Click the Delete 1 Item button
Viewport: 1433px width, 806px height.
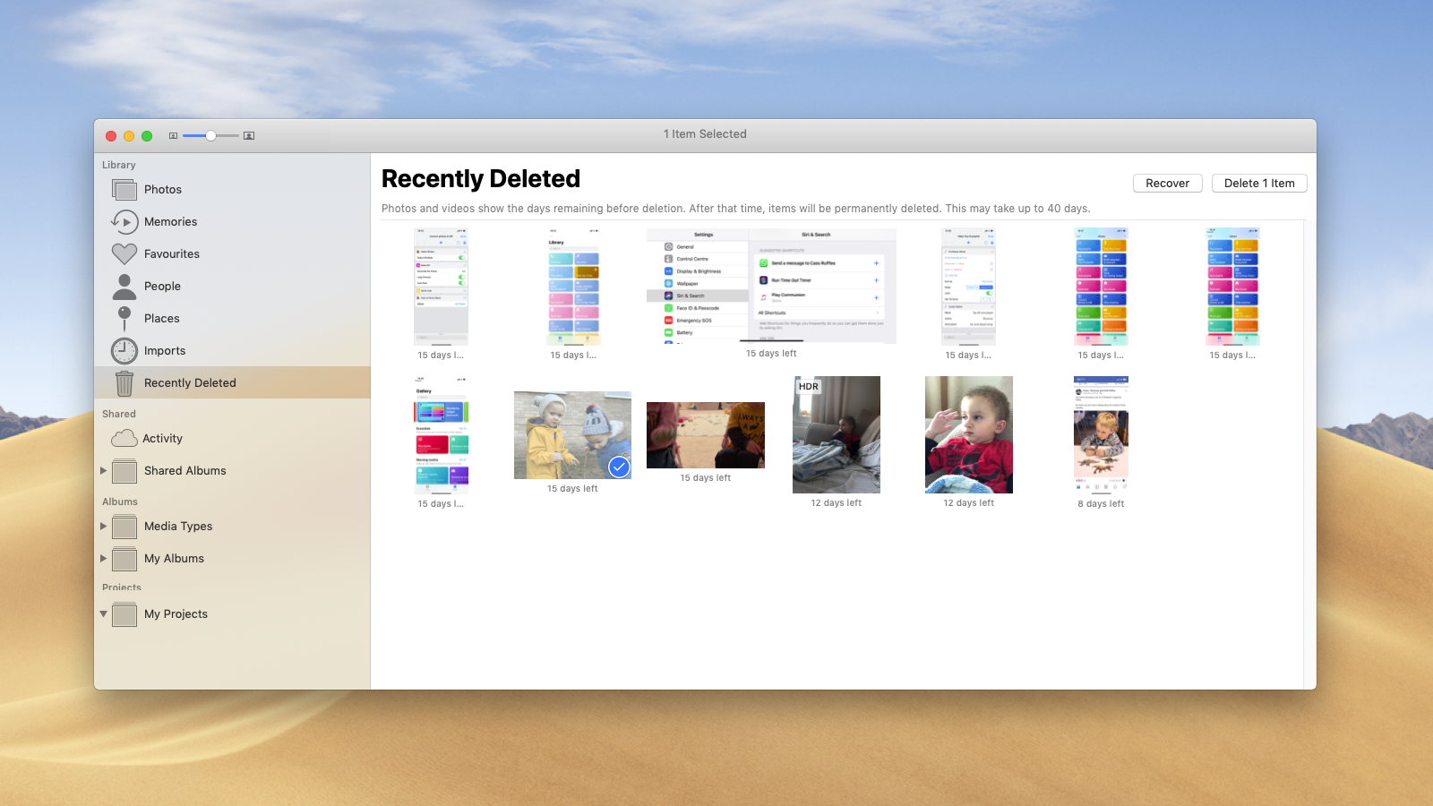click(1259, 183)
